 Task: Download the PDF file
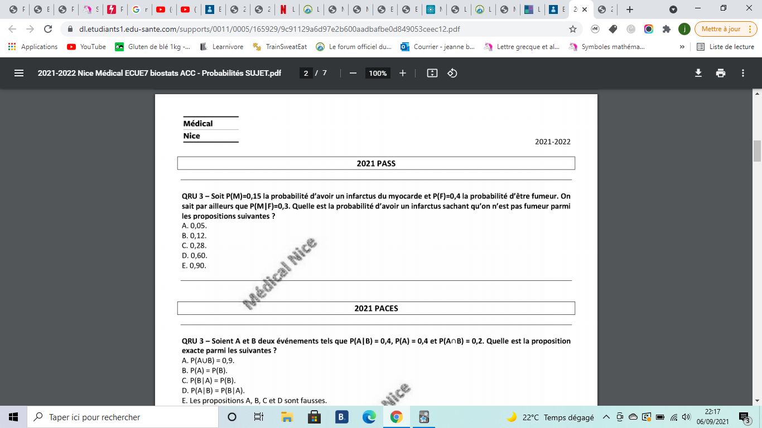point(698,73)
